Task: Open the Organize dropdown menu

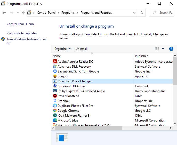Action: pyautogui.click(x=62, y=49)
